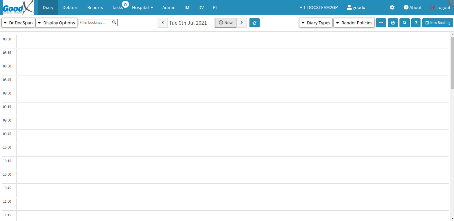Open the Reports tab
454x221 pixels.
[x=95, y=7]
